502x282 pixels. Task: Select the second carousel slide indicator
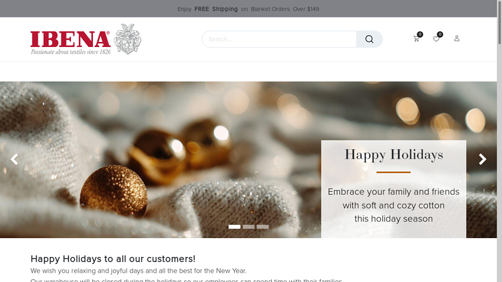248,227
